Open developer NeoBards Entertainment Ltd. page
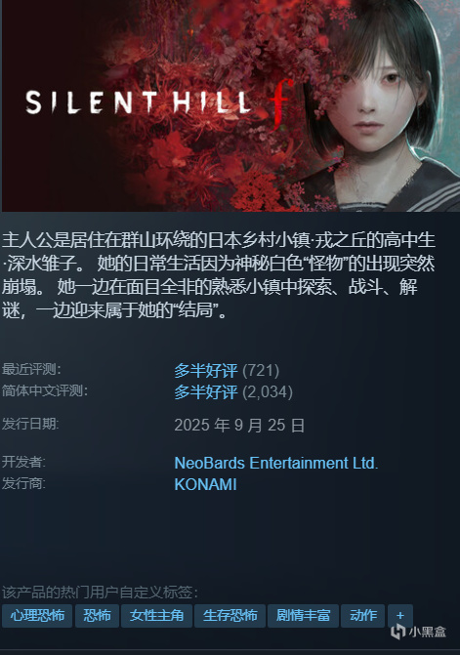Screen dimensions: 460x655 click(276, 463)
